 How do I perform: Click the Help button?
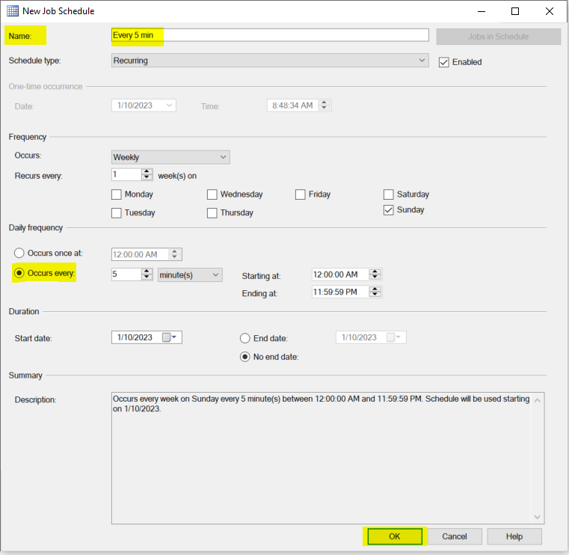click(514, 536)
